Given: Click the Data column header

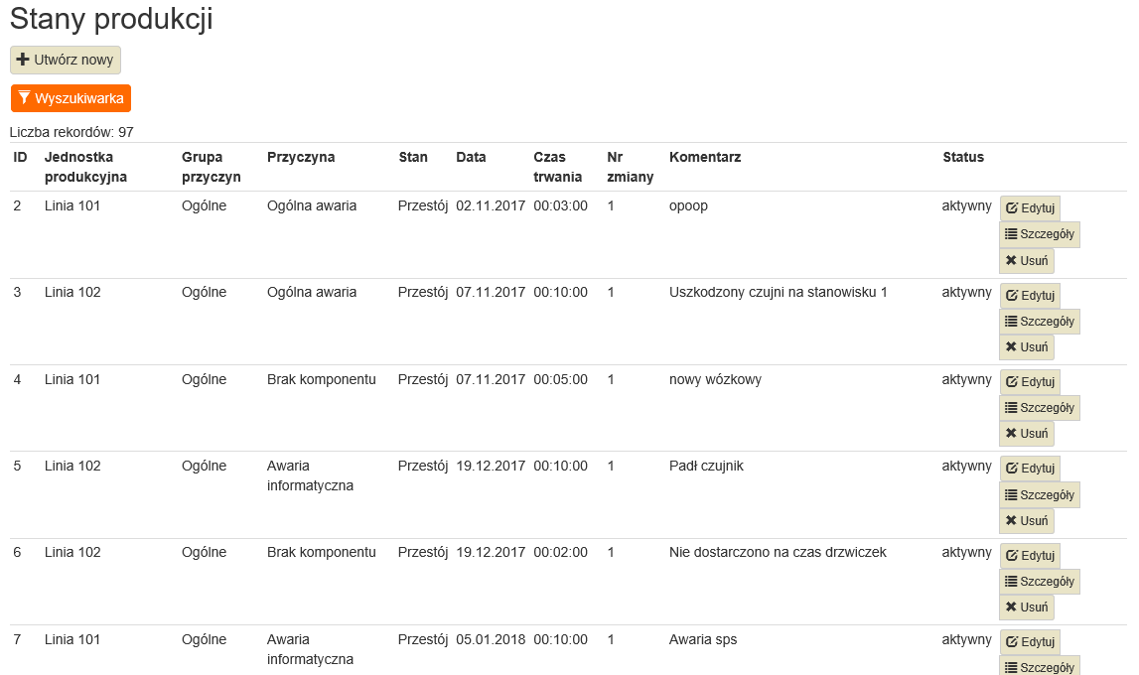Looking at the screenshot, I should click(471, 157).
